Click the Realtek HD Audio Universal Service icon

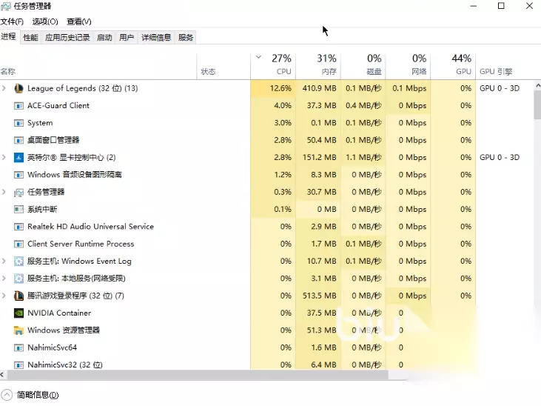(x=19, y=227)
